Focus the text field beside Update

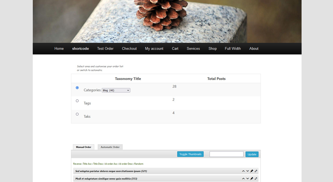pos(226,154)
